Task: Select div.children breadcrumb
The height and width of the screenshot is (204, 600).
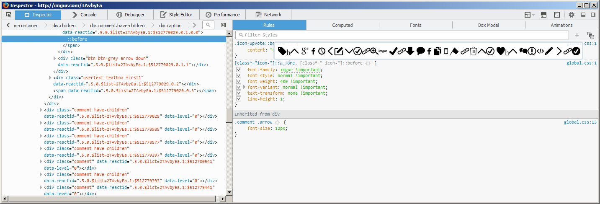Action: point(64,26)
